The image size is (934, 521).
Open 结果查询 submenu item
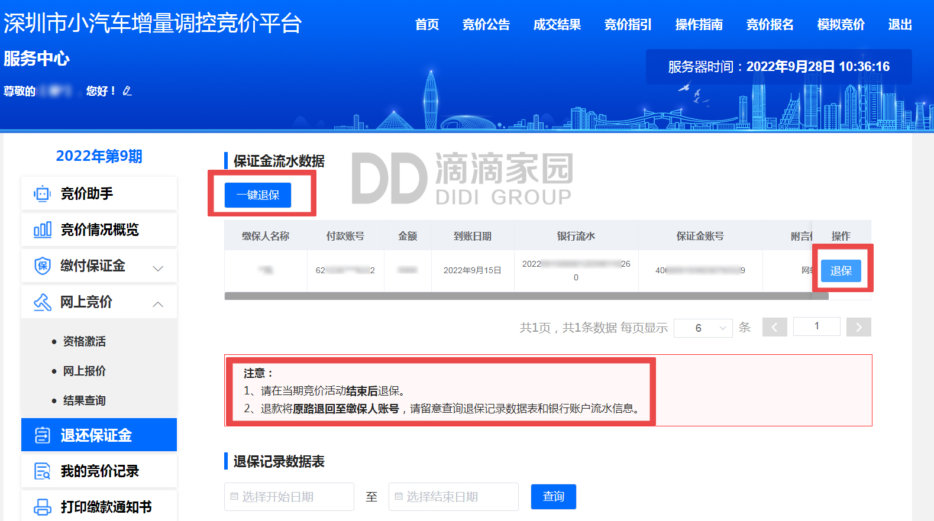[85, 401]
